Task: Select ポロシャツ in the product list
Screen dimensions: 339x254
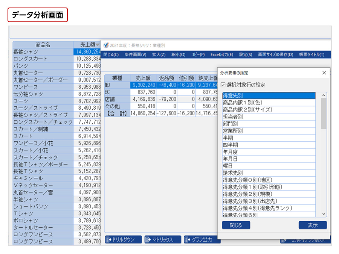Action: click(x=43, y=220)
